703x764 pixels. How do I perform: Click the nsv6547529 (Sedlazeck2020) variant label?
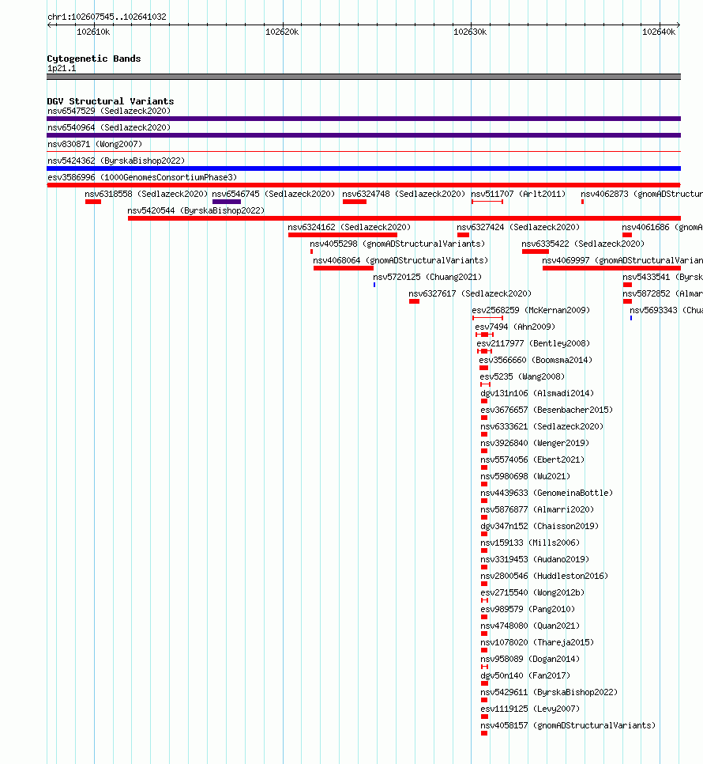[109, 111]
